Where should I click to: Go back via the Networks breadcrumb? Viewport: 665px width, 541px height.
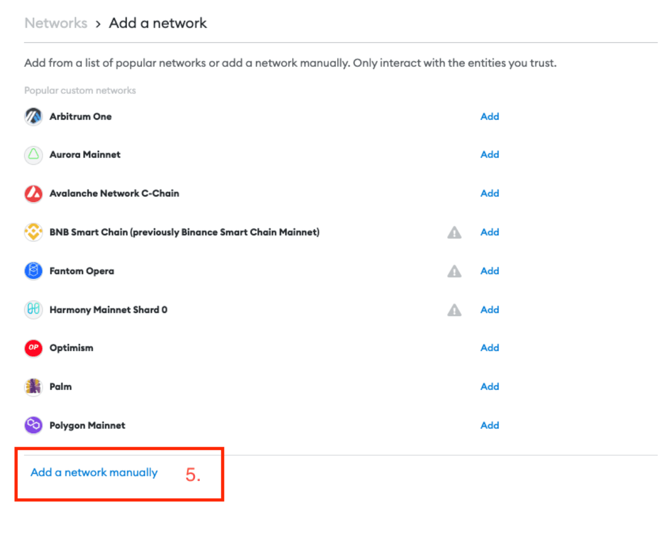tap(56, 23)
